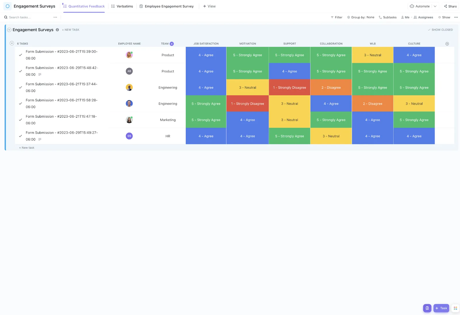Toggle status check of 15:48:42 submission
This screenshot has width=460, height=315.
pos(20,71)
